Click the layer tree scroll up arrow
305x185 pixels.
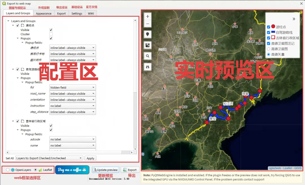tap(135, 20)
